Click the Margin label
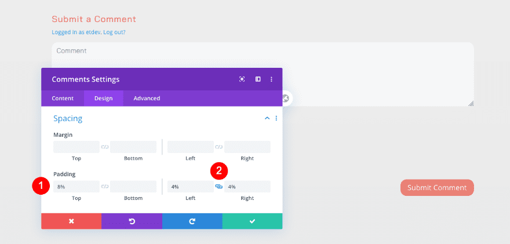The image size is (510, 244). [x=63, y=134]
